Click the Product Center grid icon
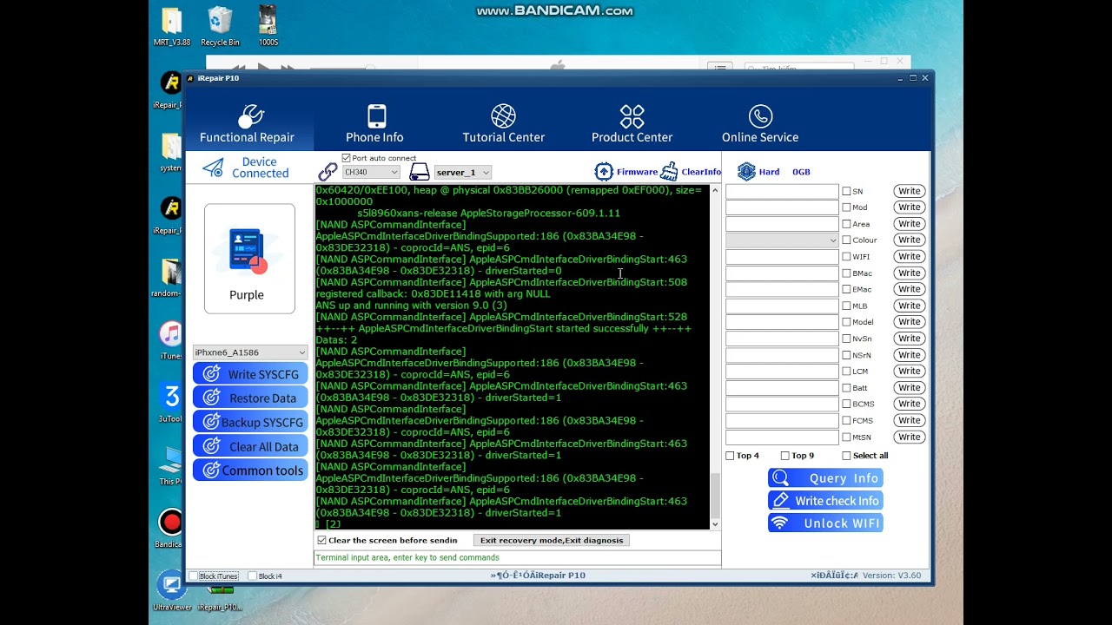This screenshot has height=625, width=1112. coord(632,115)
